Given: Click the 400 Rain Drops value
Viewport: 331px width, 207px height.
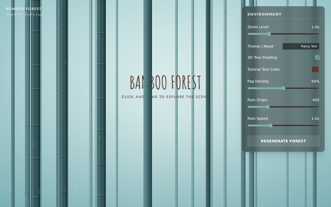Looking at the screenshot, I should [x=316, y=100].
